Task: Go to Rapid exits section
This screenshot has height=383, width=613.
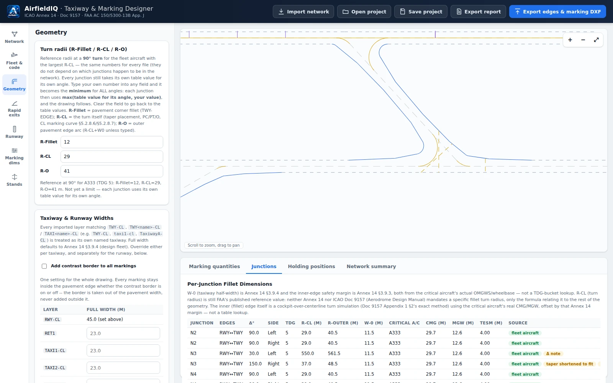Action: 14,108
